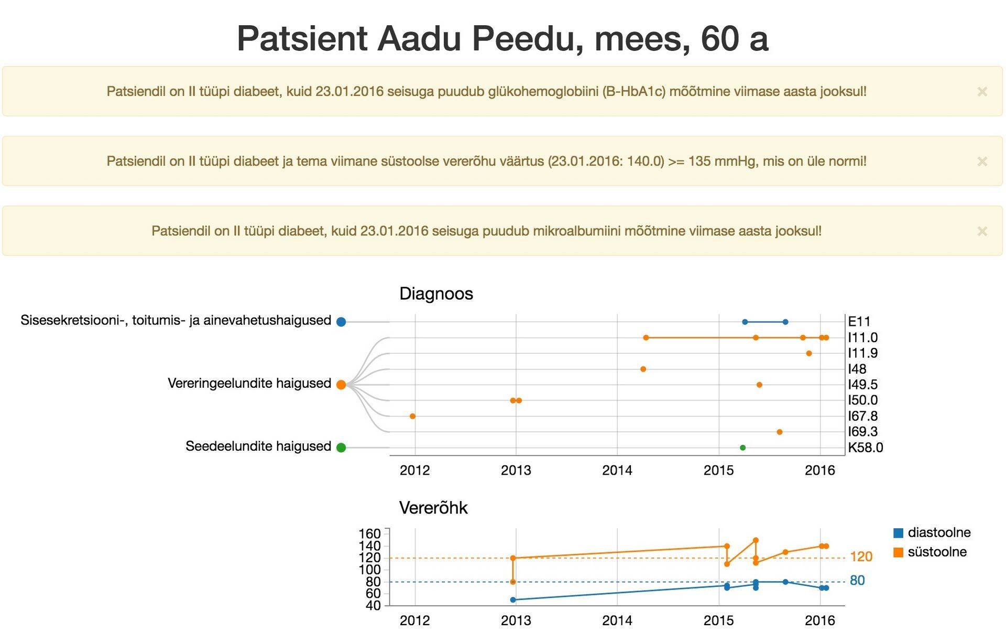Click the green Seedeelundite haigused circle
1006x632 pixels.
[341, 448]
